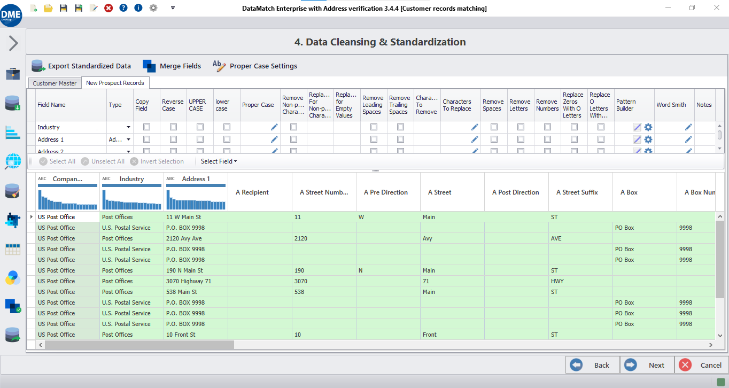Image resolution: width=729 pixels, height=388 pixels.
Task: Check Reverse Case for Address 1
Action: coord(173,139)
